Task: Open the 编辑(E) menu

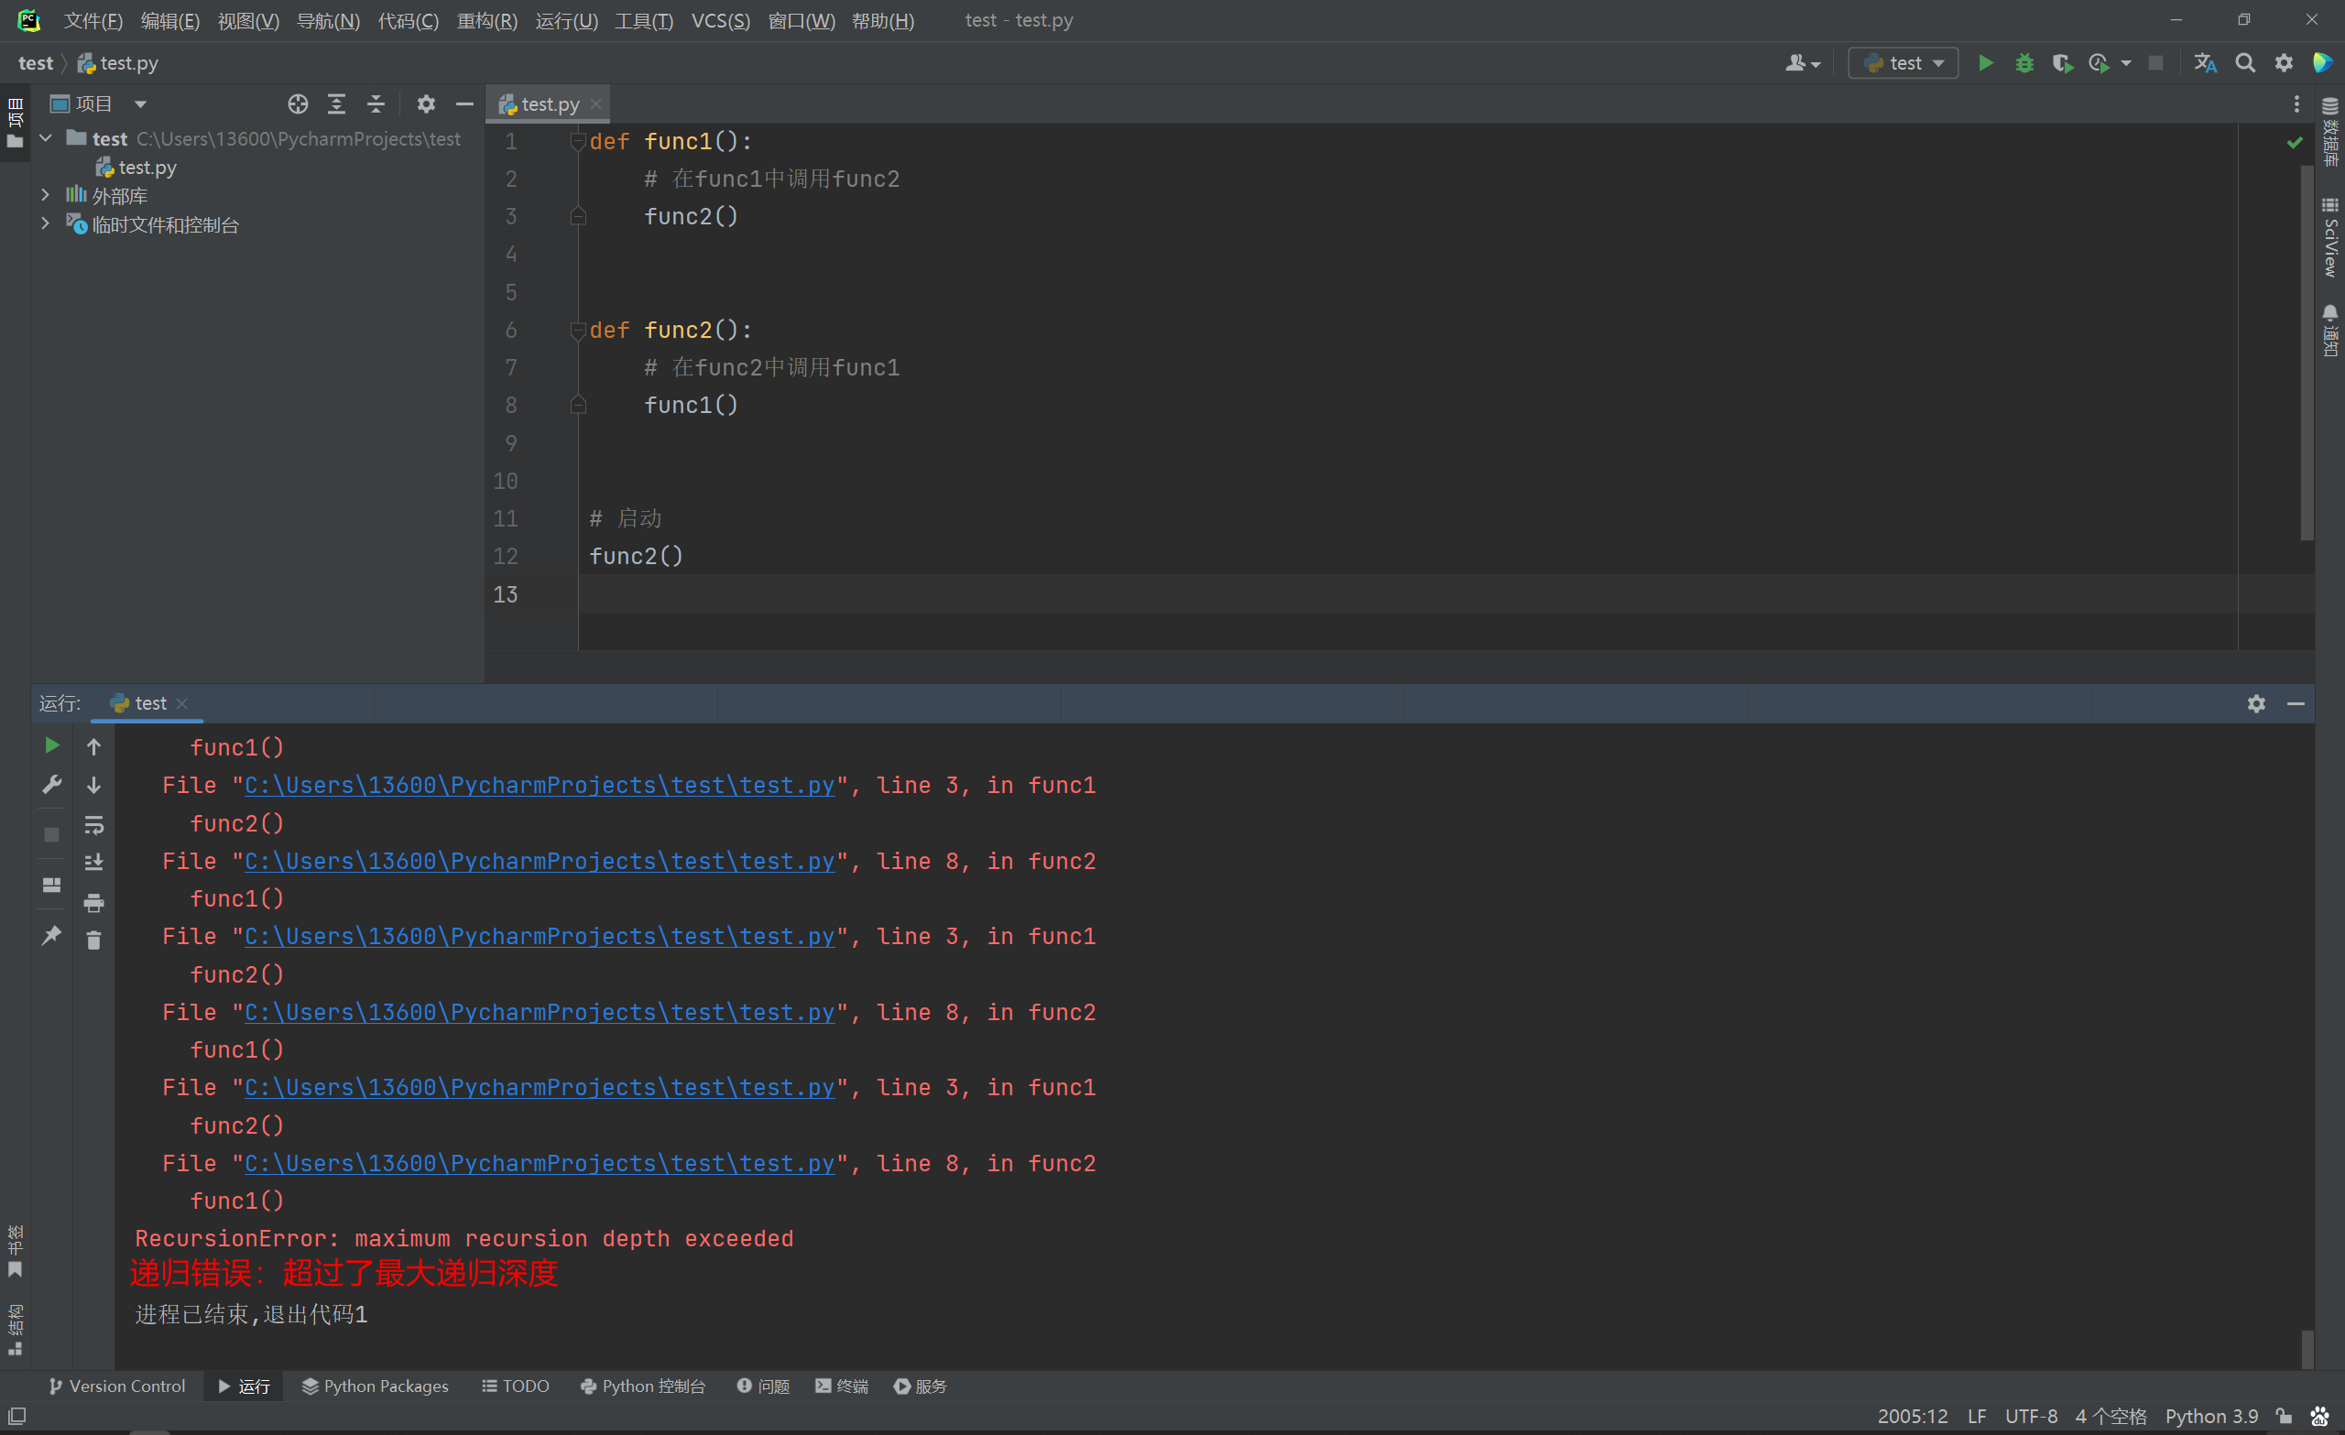Action: coord(170,21)
